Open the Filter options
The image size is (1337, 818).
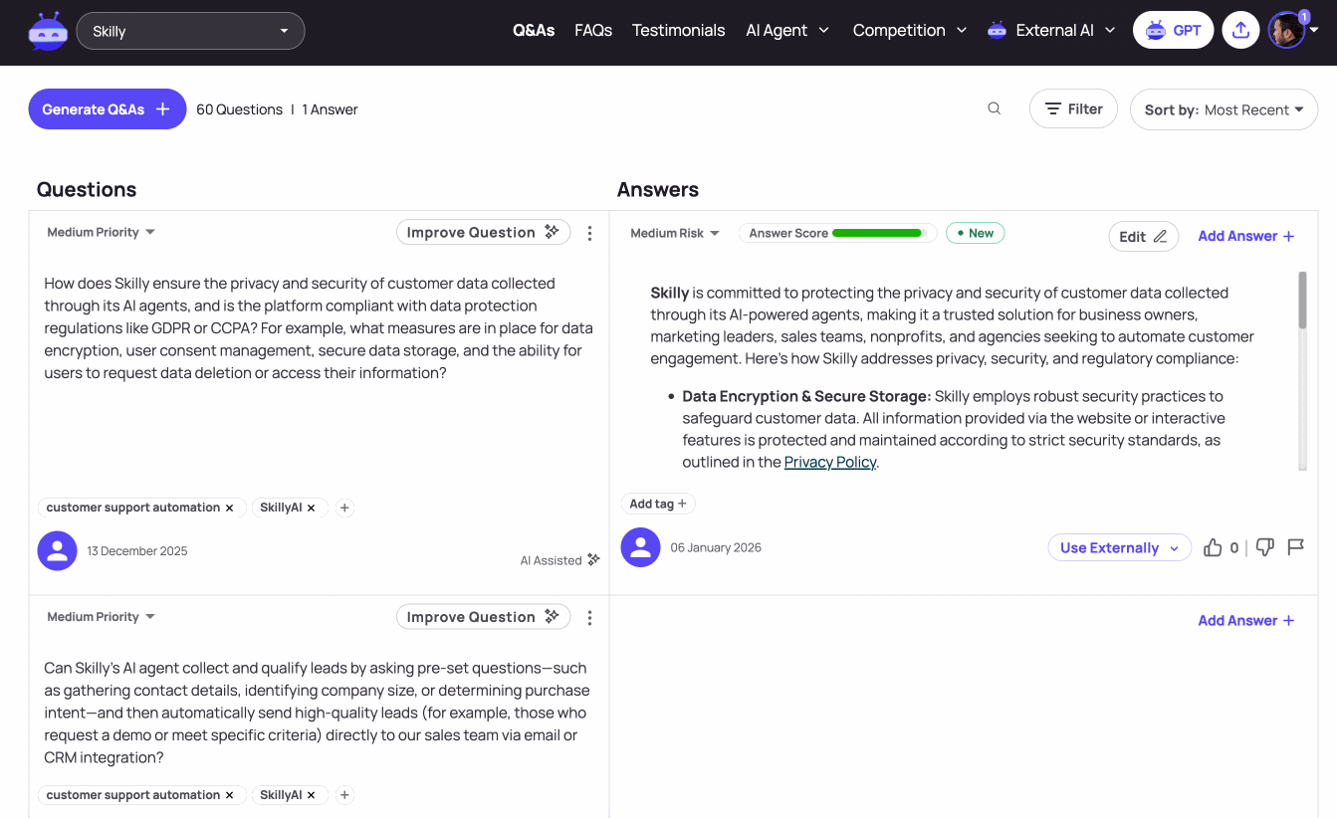pos(1073,109)
